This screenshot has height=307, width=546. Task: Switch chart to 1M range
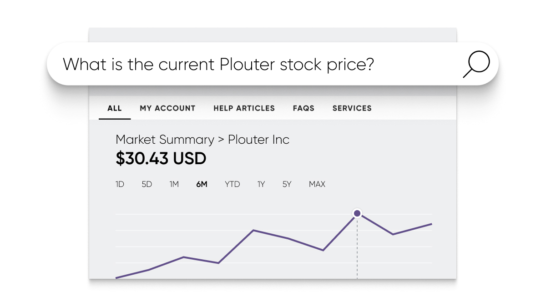(x=174, y=184)
